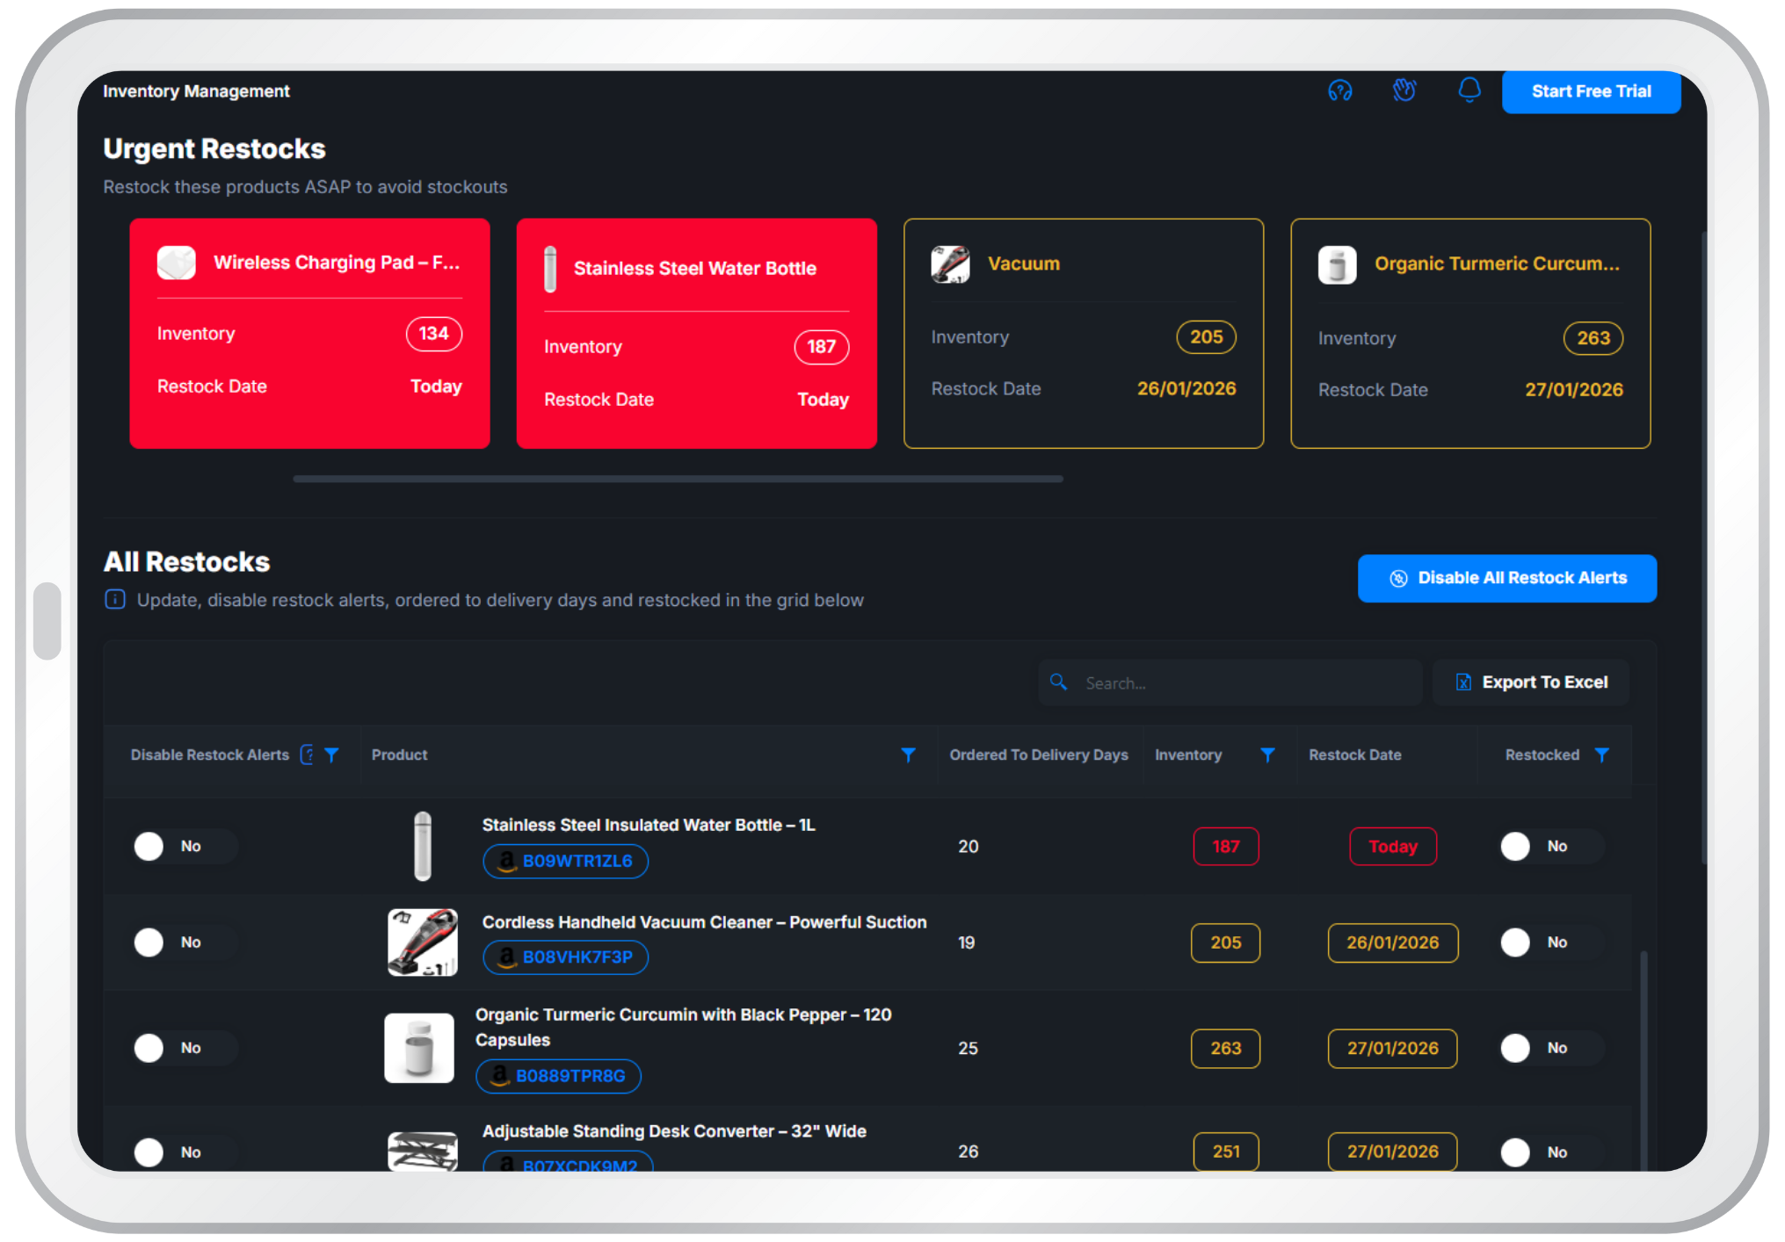Viewport: 1785px width, 1242px height.
Task: Click the search magnifier icon
Action: [1059, 682]
